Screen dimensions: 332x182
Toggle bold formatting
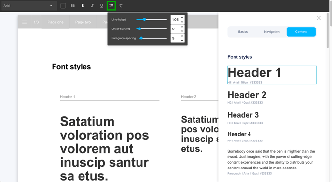tap(83, 6)
